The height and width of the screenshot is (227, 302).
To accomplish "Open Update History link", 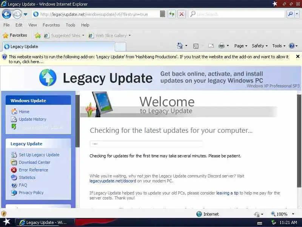I will (x=32, y=119).
